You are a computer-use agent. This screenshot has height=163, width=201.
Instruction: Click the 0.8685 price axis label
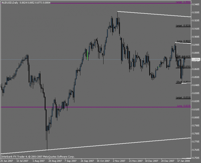point(196,69)
